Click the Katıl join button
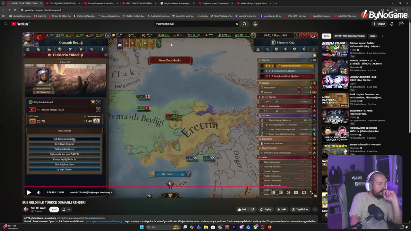 [x=54, y=210]
